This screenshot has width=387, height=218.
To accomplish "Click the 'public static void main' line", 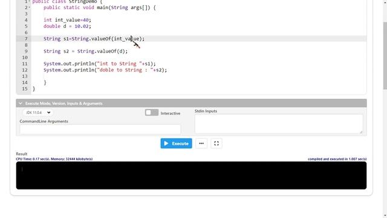I will coord(100,7).
